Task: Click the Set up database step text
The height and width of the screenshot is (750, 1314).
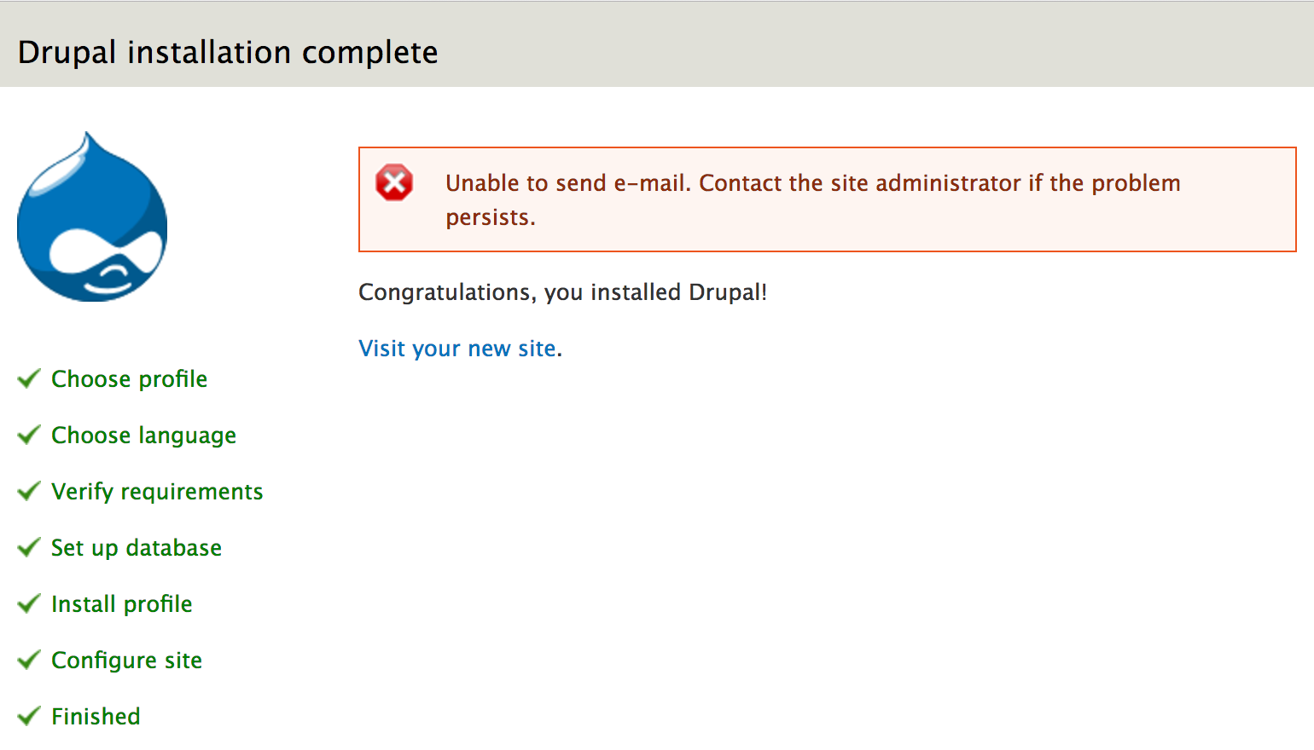Action: 137,547
